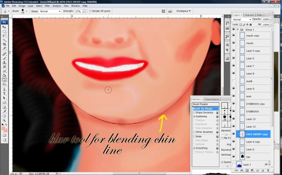The width and height of the screenshot is (282, 175).
Task: Enable Shape Dynamics checkbox
Action: 194,113
